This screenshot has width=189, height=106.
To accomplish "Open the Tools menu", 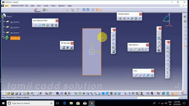I will [53, 6].
